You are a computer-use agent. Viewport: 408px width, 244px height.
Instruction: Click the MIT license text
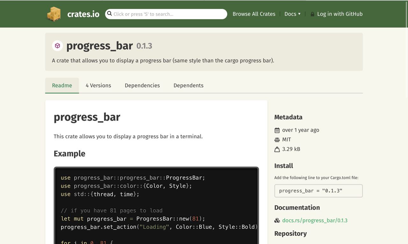(287, 140)
